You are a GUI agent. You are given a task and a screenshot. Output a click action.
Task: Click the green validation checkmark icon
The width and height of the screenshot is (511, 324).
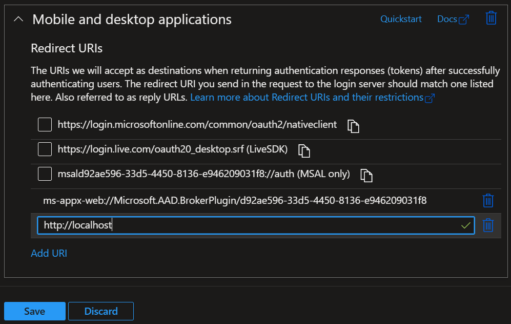[466, 225]
